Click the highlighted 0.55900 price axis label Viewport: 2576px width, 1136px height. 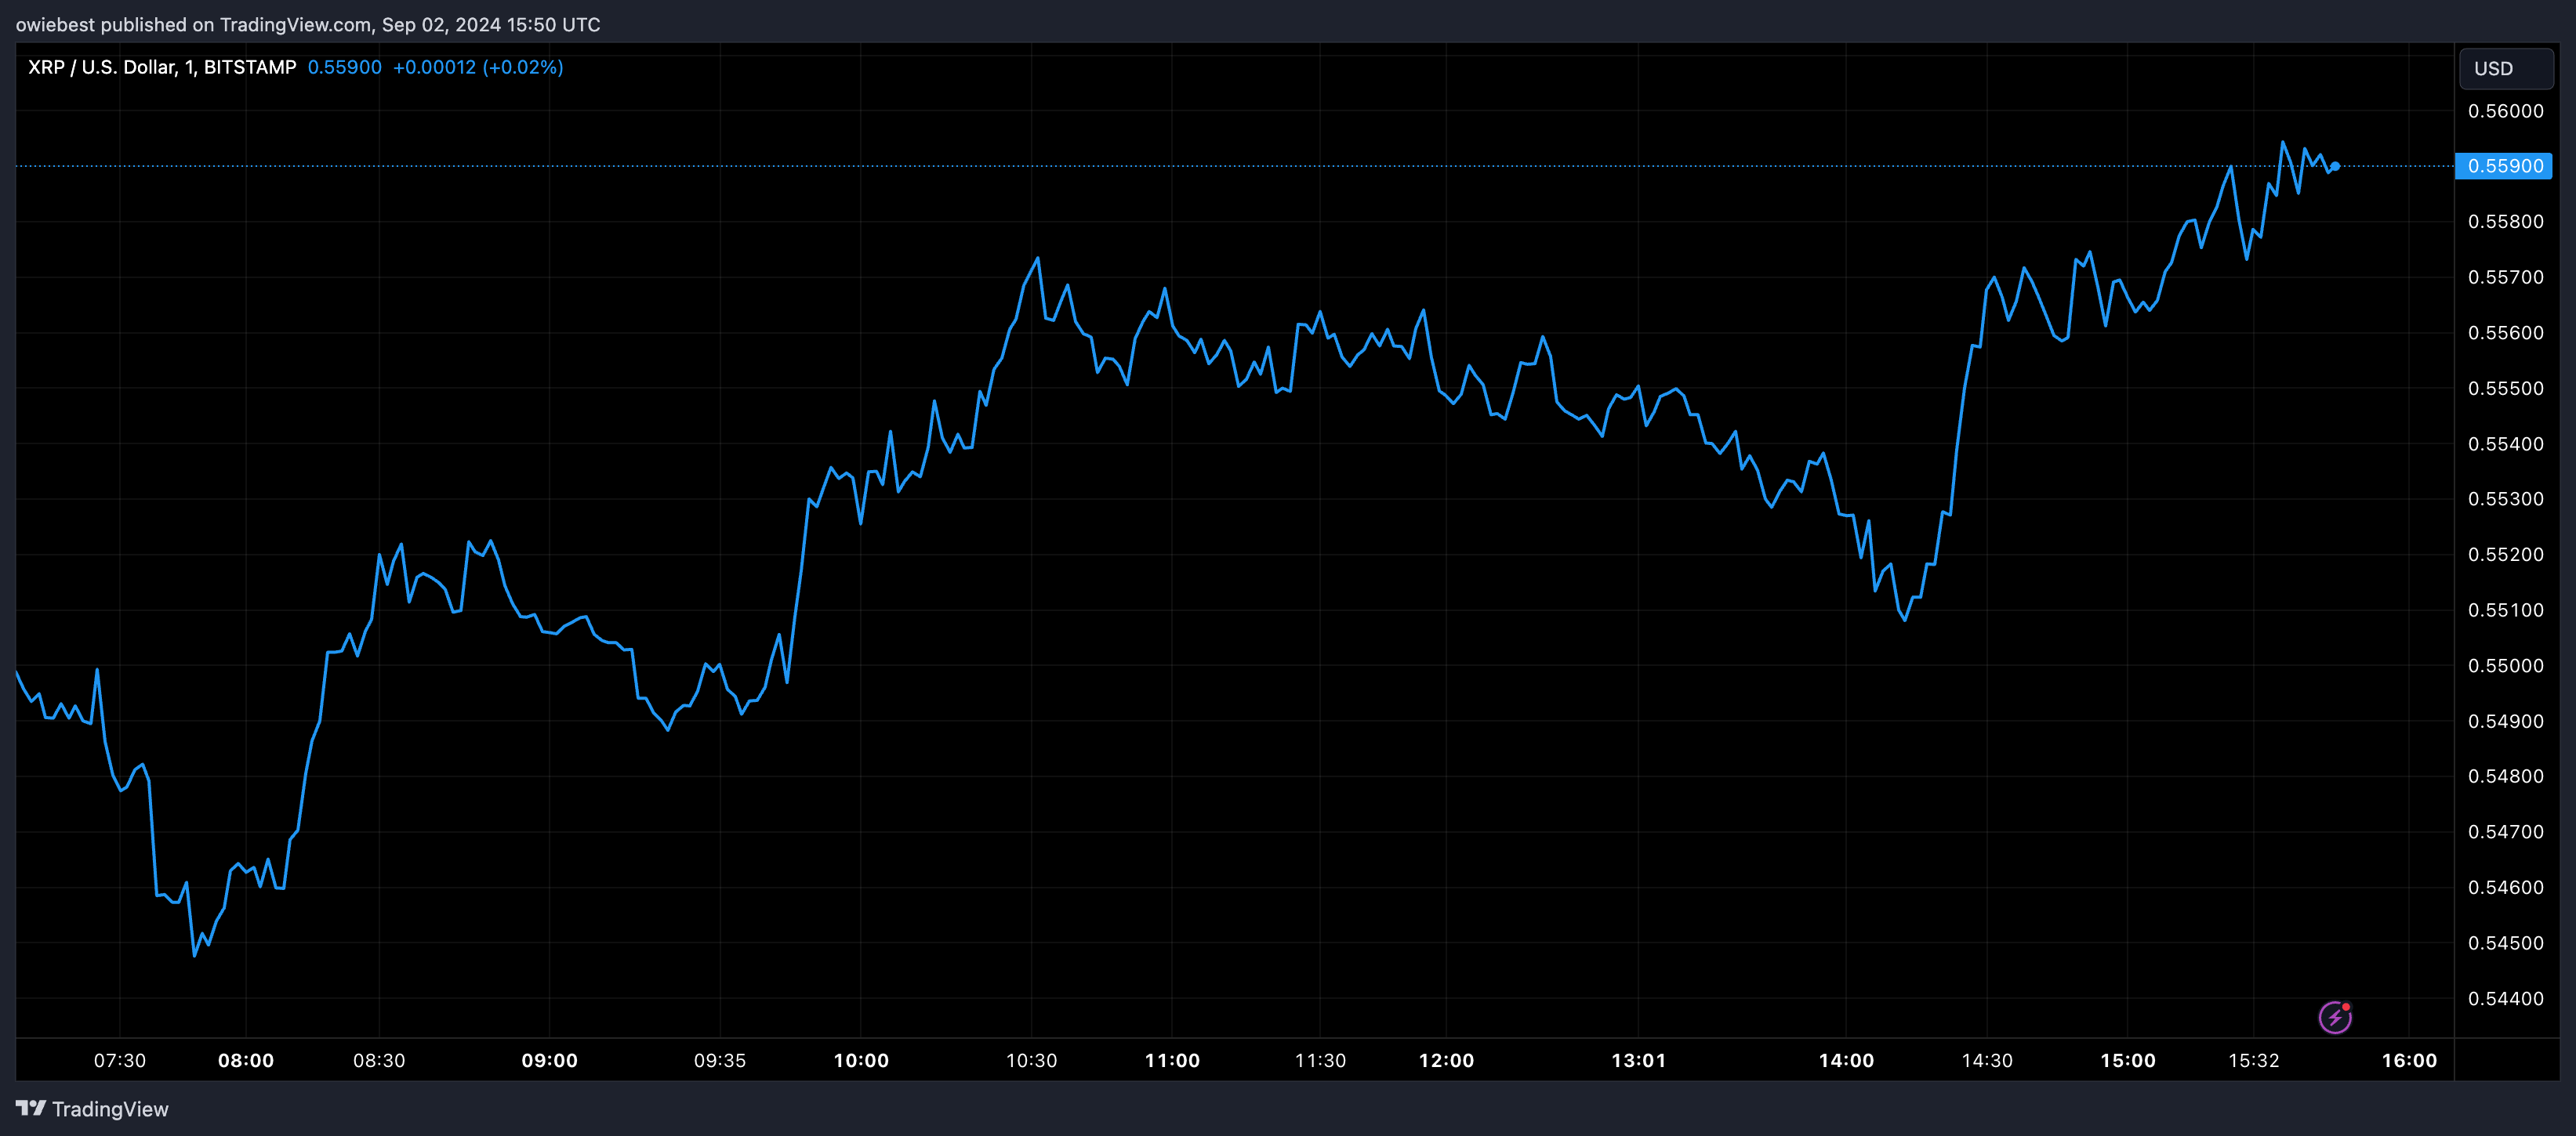point(2504,166)
